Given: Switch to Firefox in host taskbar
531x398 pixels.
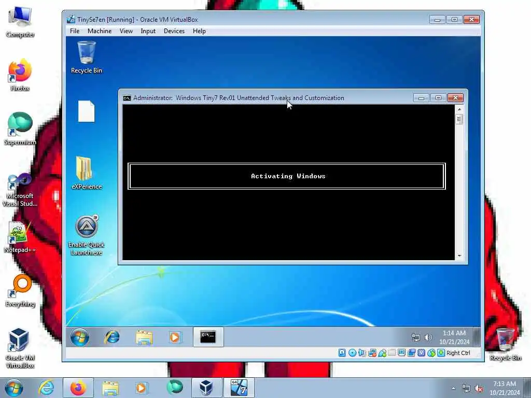Looking at the screenshot, I should pos(78,388).
